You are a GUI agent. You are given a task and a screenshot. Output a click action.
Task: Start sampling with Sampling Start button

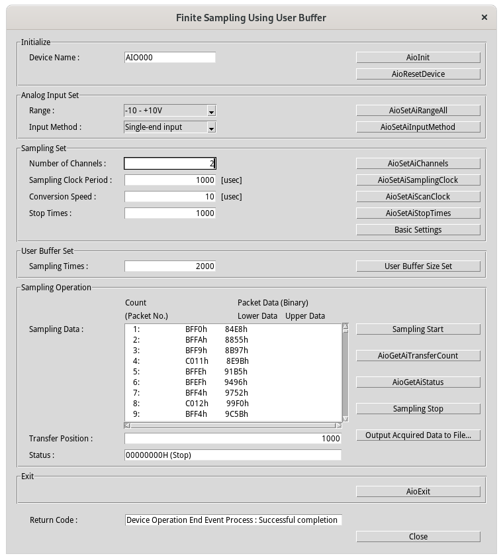418,329
